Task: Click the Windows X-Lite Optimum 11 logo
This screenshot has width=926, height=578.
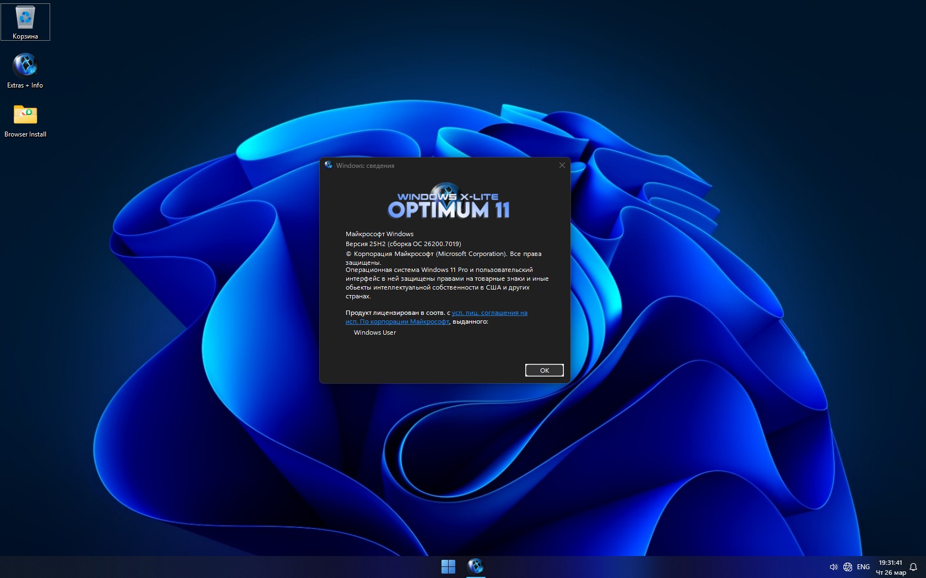Action: tap(448, 204)
